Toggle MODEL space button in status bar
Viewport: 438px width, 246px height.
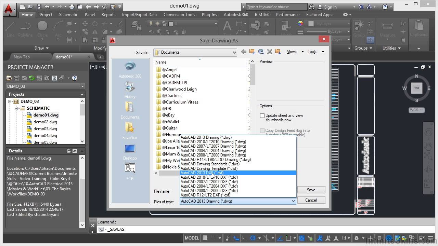click(192, 238)
